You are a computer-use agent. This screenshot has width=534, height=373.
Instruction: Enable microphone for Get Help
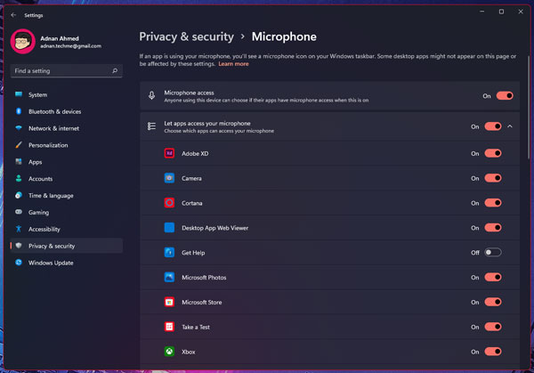[493, 253]
